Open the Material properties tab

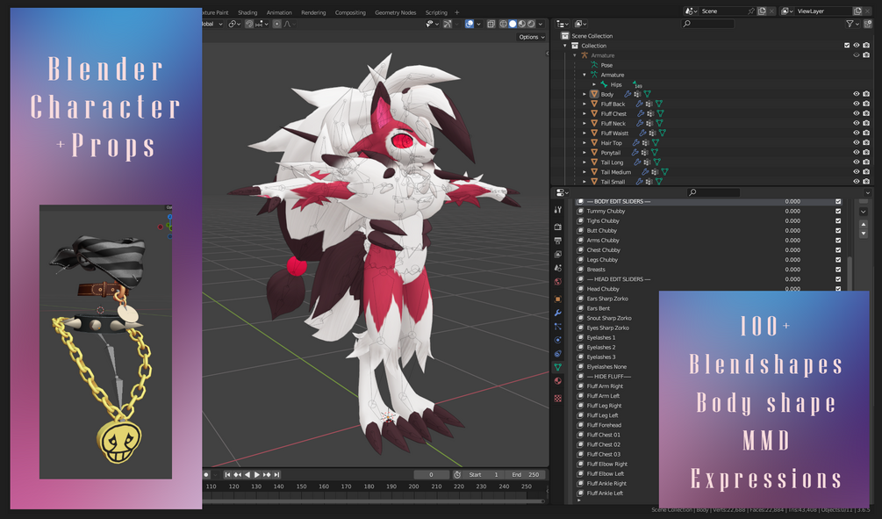(557, 381)
